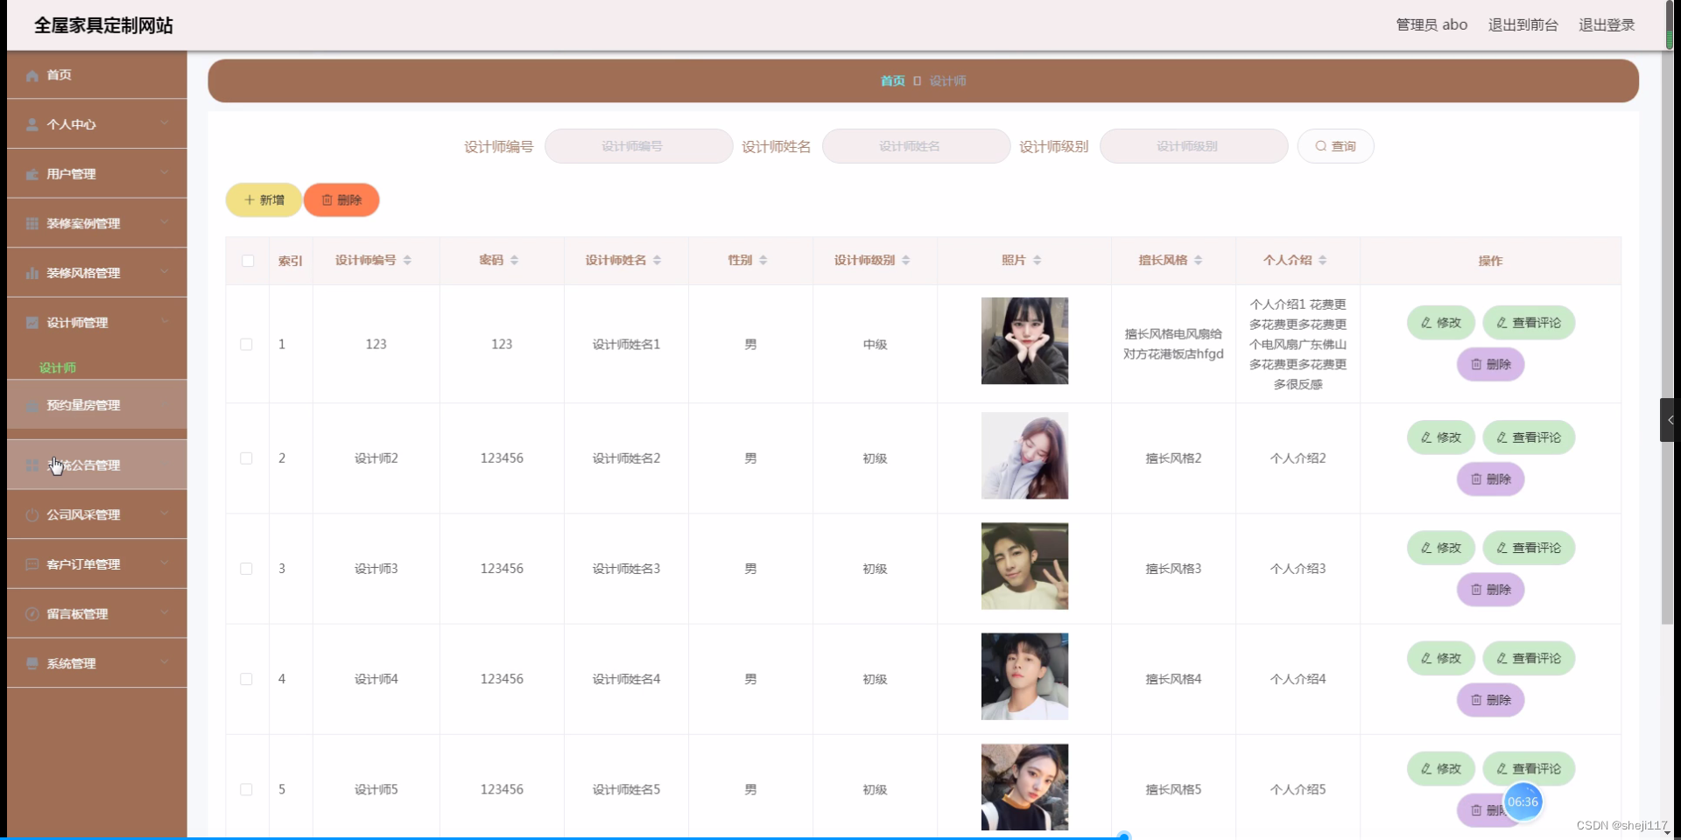Sort by 擅长风格 column arrows
The height and width of the screenshot is (840, 1681).
(x=1198, y=261)
